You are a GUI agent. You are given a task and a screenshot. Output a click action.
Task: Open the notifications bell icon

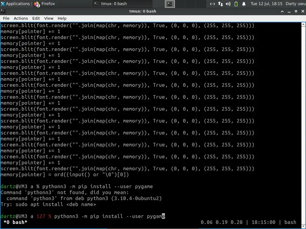pyautogui.click(x=244, y=4)
